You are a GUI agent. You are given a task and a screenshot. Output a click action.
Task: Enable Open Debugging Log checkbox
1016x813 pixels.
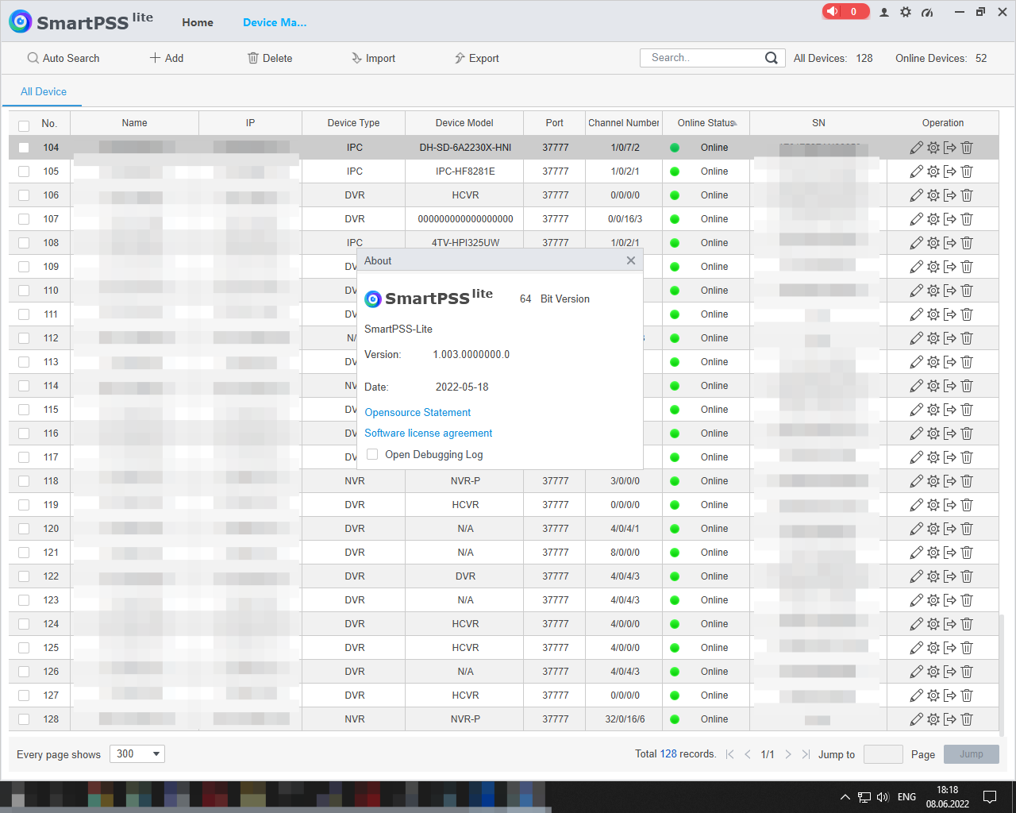click(372, 454)
